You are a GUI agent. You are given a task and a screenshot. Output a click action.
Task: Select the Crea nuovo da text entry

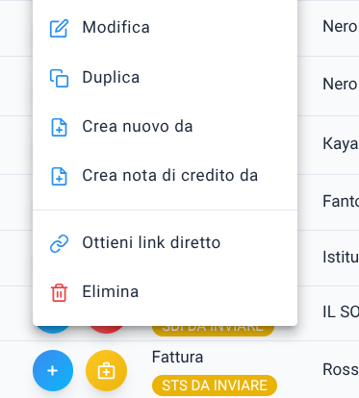138,126
